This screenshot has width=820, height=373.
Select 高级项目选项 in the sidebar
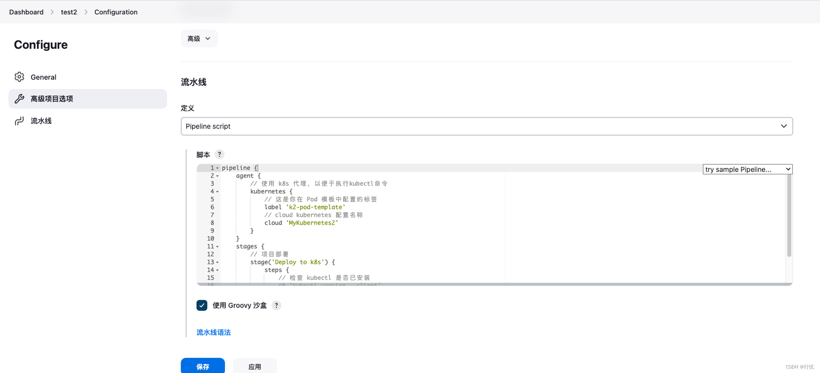coord(88,99)
